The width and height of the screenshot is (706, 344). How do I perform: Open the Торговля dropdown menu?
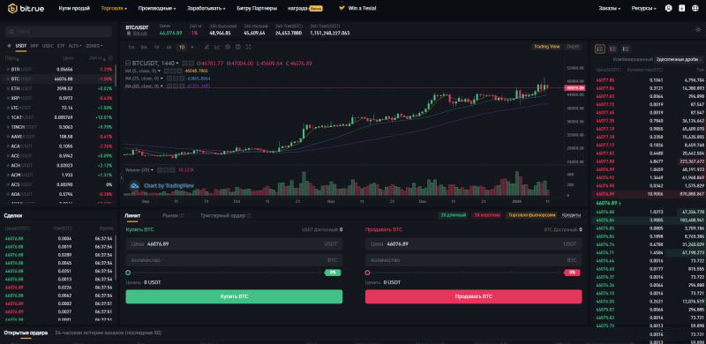click(x=114, y=8)
